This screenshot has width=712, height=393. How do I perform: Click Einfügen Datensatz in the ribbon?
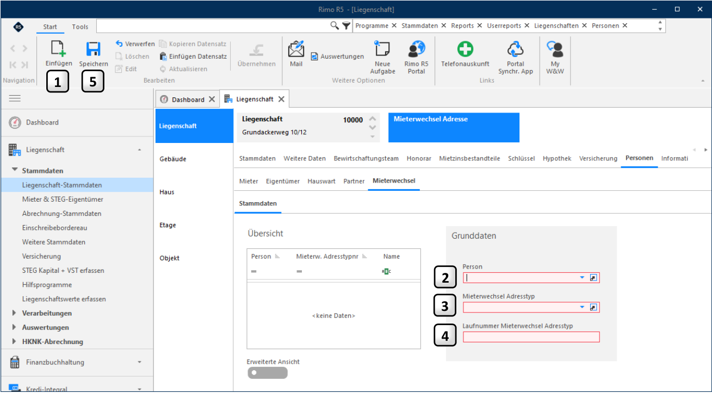tap(193, 56)
